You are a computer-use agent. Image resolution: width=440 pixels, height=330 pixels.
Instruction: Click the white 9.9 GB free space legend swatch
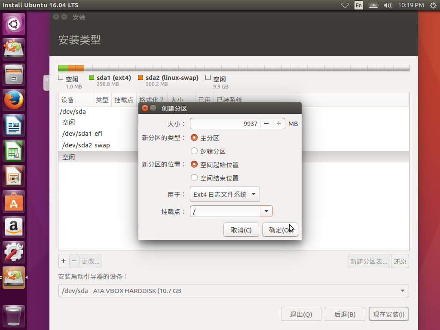pos(208,77)
